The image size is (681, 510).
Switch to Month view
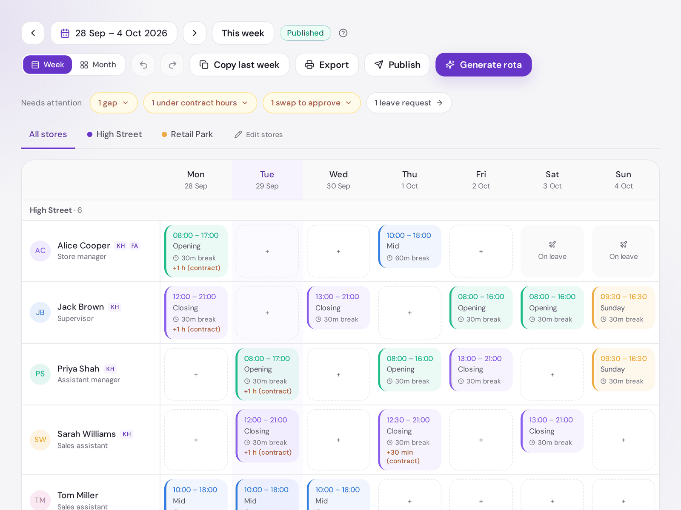click(98, 65)
